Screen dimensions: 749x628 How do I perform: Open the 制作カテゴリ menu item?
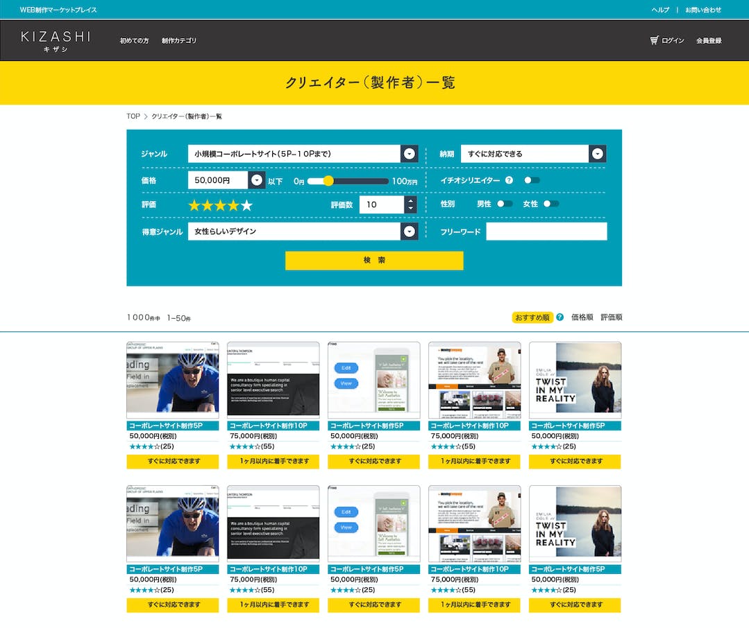[x=179, y=41]
